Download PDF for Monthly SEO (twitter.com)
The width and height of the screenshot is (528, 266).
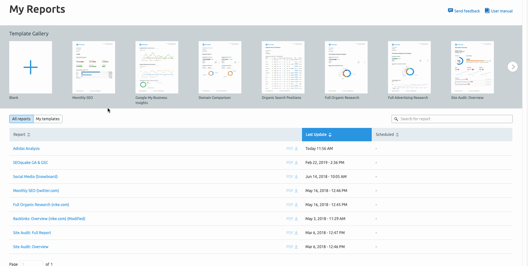292,191
